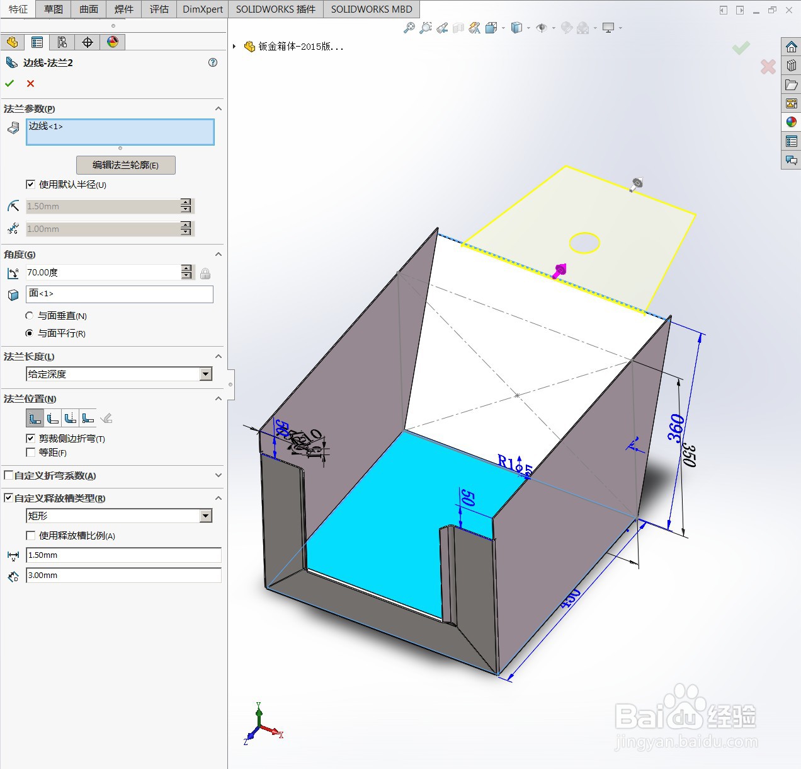
Task: Switch to 草图 tab
Action: (54, 9)
